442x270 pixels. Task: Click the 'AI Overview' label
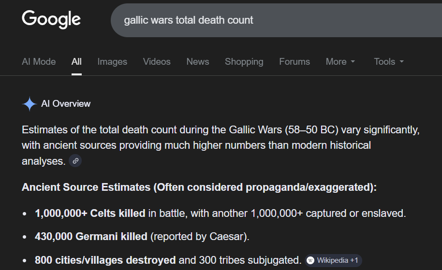pyautogui.click(x=66, y=104)
